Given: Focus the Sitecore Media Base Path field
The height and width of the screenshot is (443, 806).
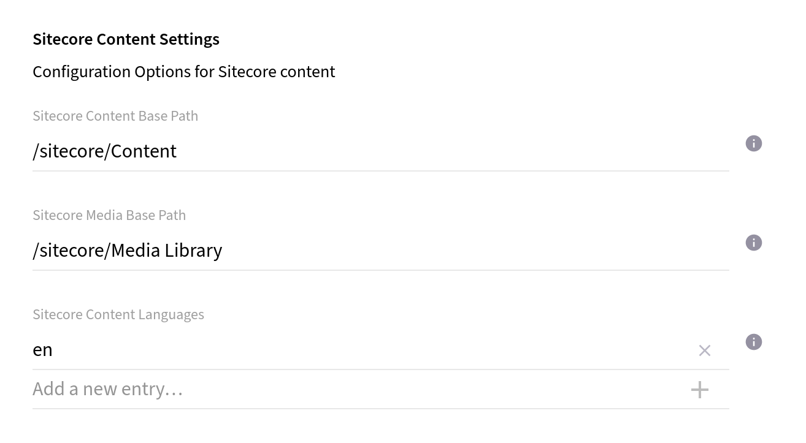Looking at the screenshot, I should point(245,250).
